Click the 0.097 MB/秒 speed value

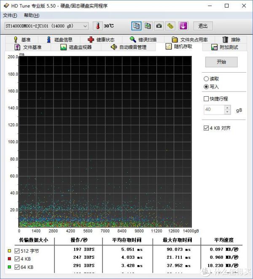click(x=224, y=249)
